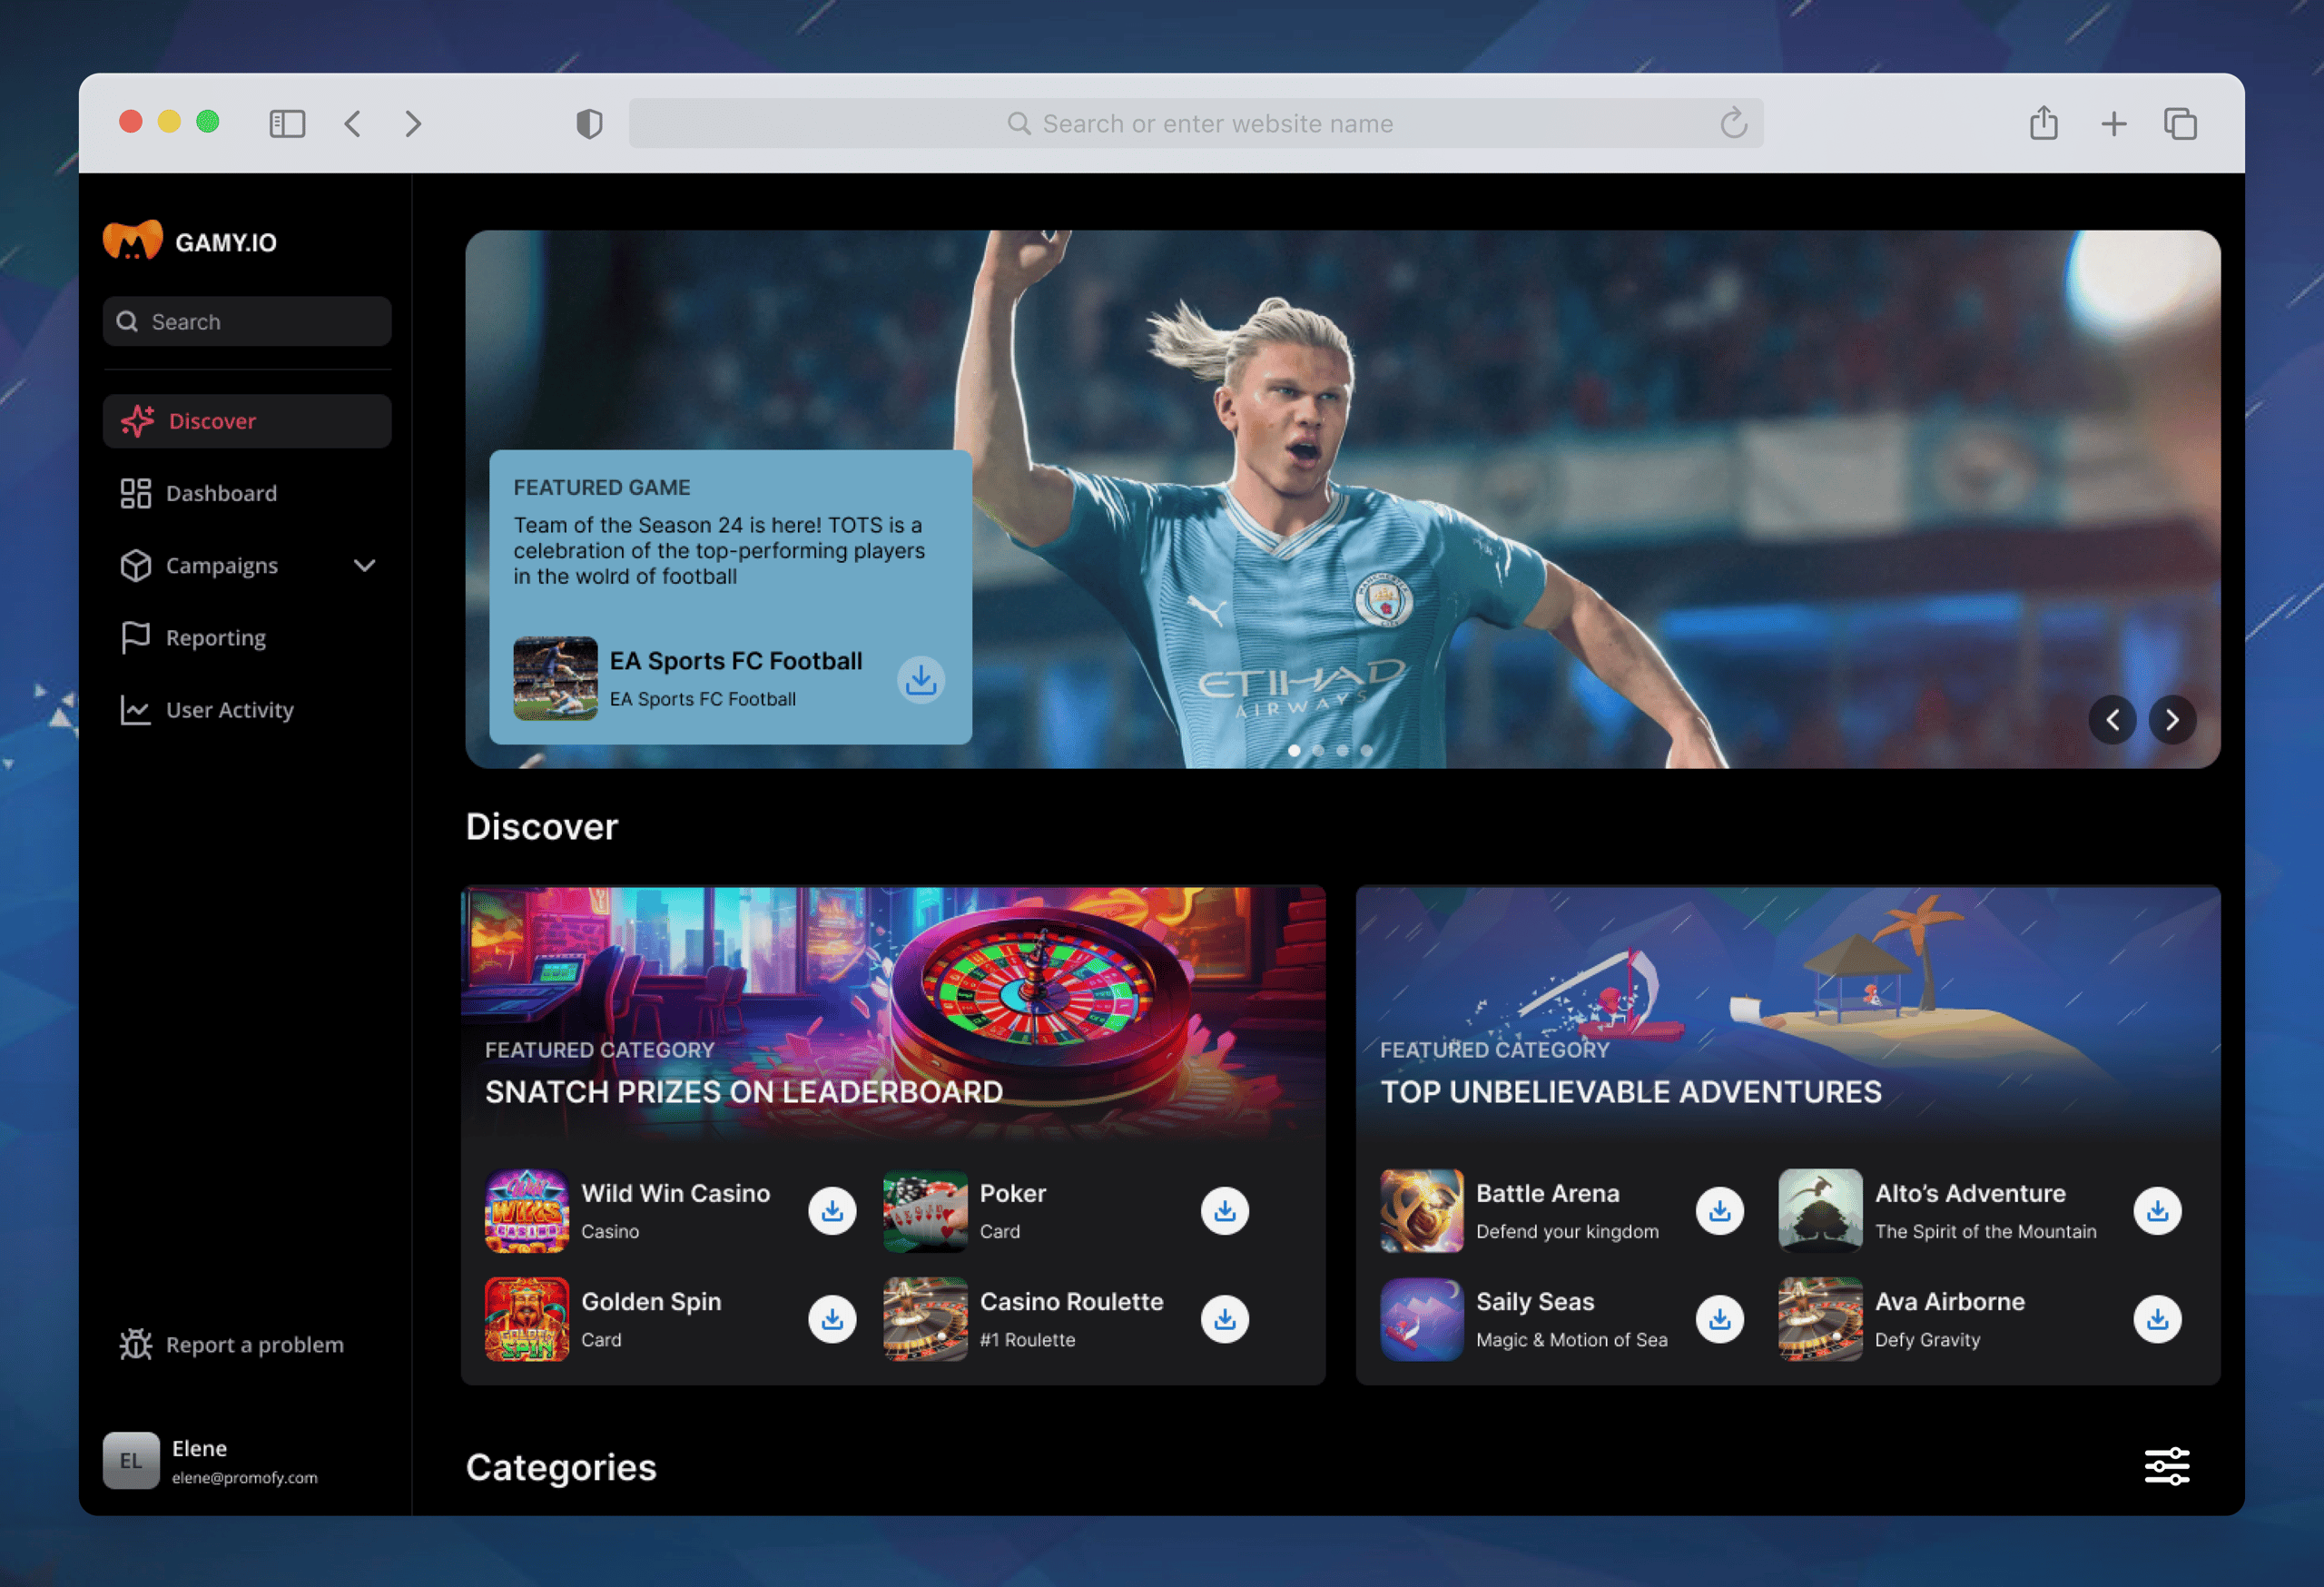Viewport: 2324px width, 1587px height.
Task: Select the first carousel dot
Action: [x=1294, y=750]
